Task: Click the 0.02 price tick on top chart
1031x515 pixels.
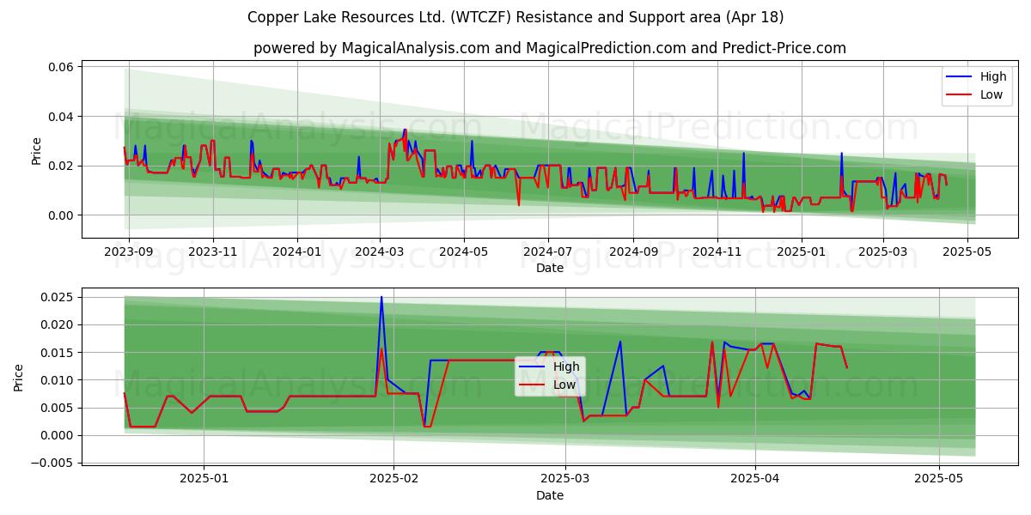Action: click(63, 166)
